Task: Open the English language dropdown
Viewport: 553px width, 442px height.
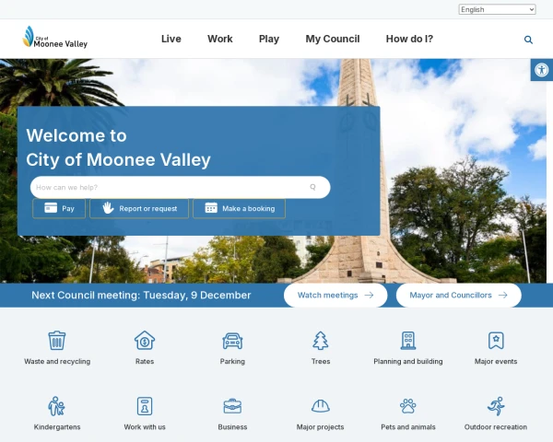Action: (497, 9)
